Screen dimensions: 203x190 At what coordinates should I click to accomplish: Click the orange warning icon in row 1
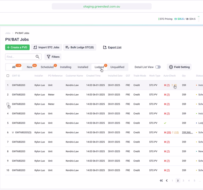coord(173,85)
